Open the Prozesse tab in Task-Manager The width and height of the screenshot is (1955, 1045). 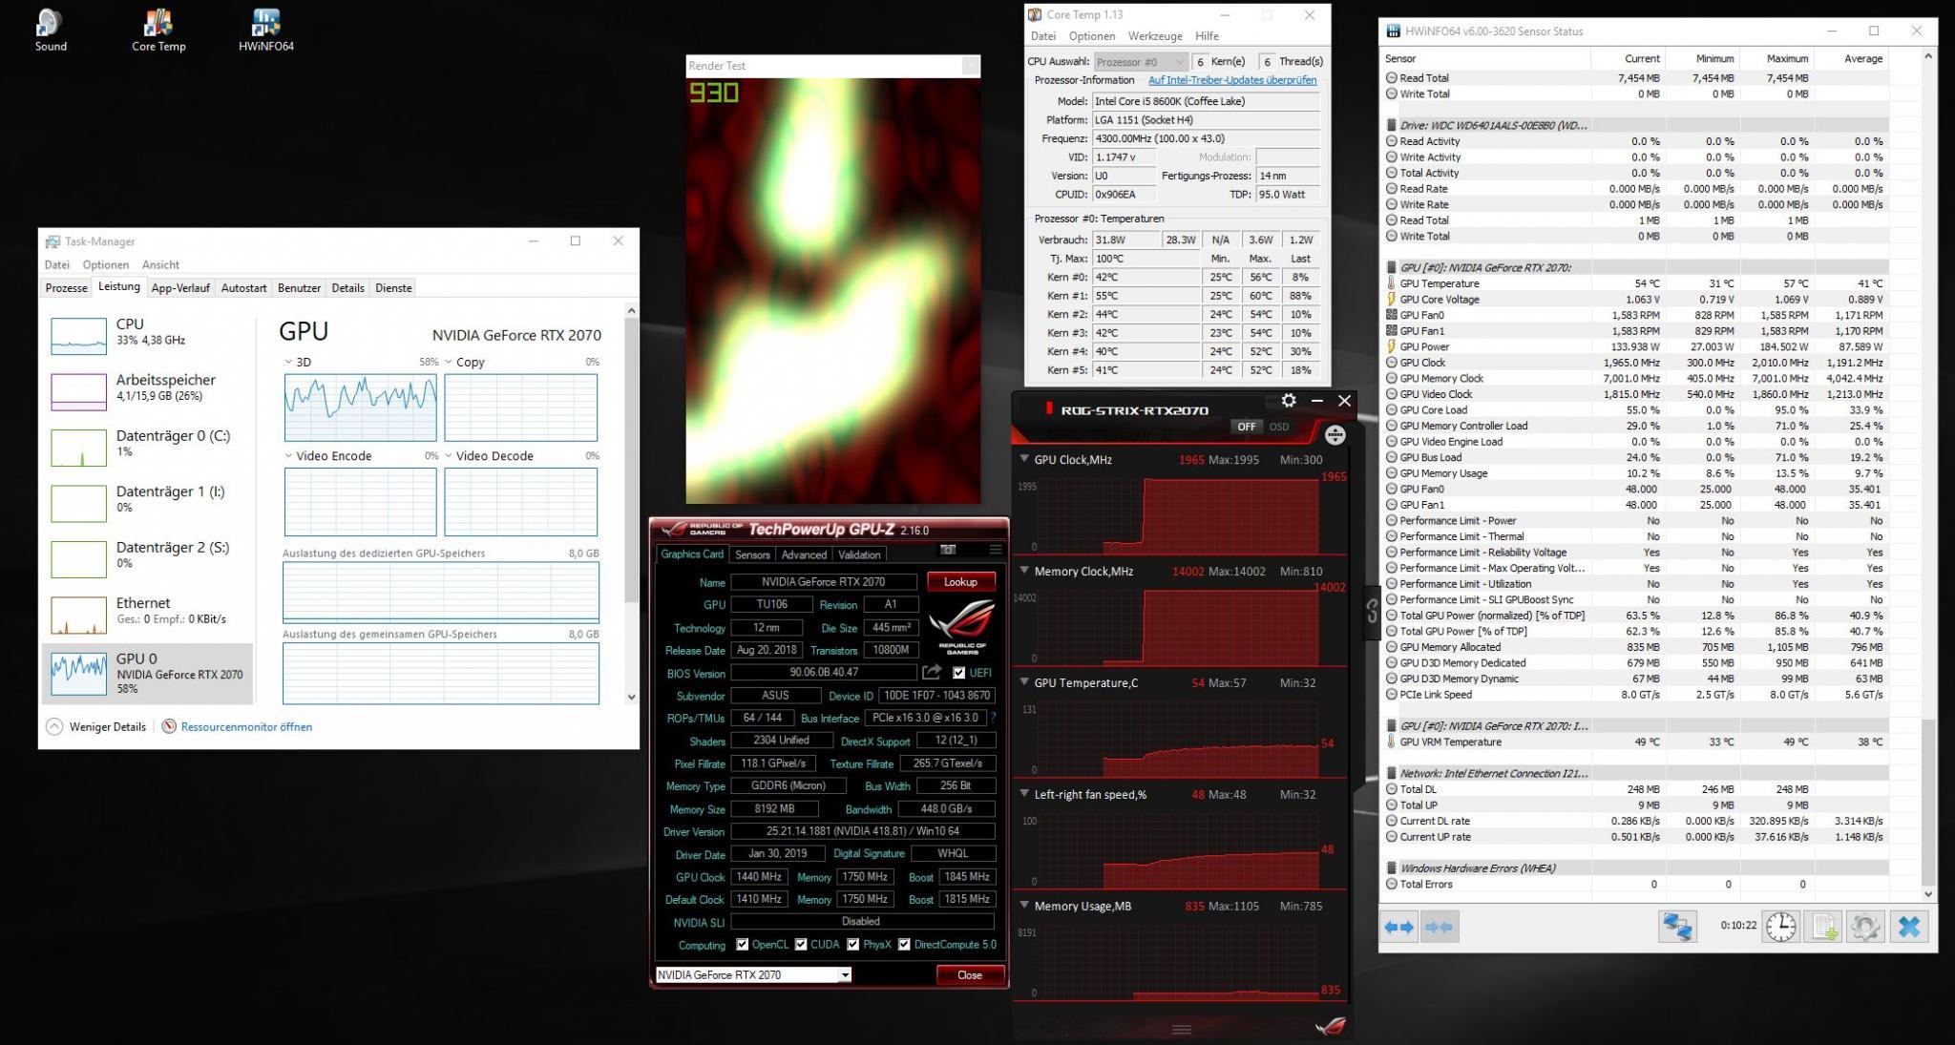[67, 288]
